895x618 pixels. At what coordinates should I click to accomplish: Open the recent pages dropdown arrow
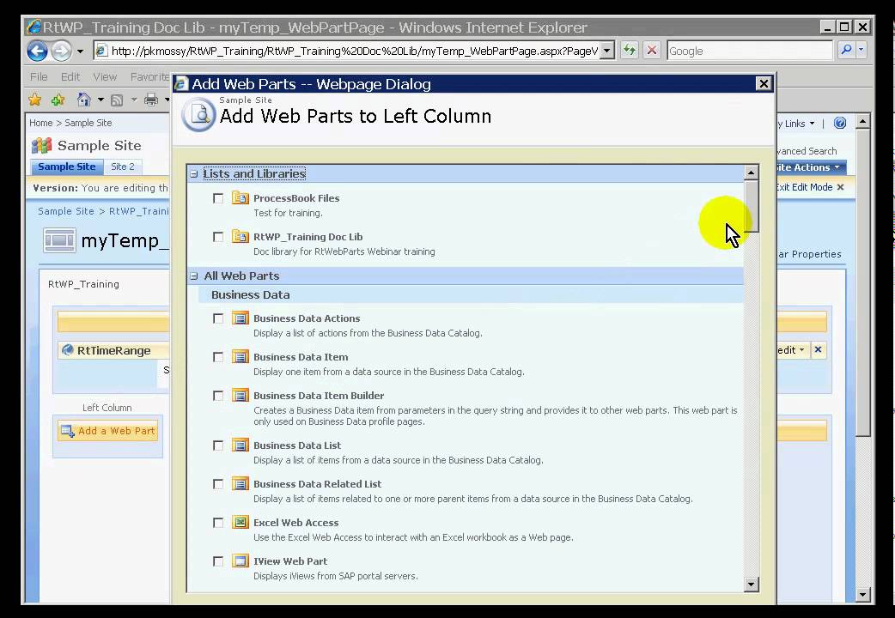pyautogui.click(x=80, y=51)
